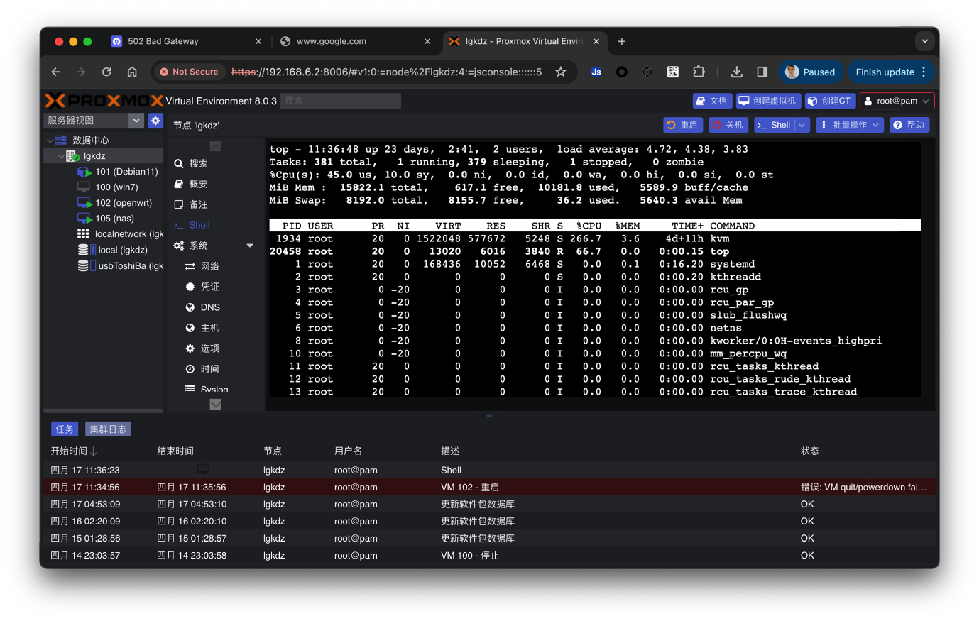Open browser downloads

pyautogui.click(x=736, y=72)
